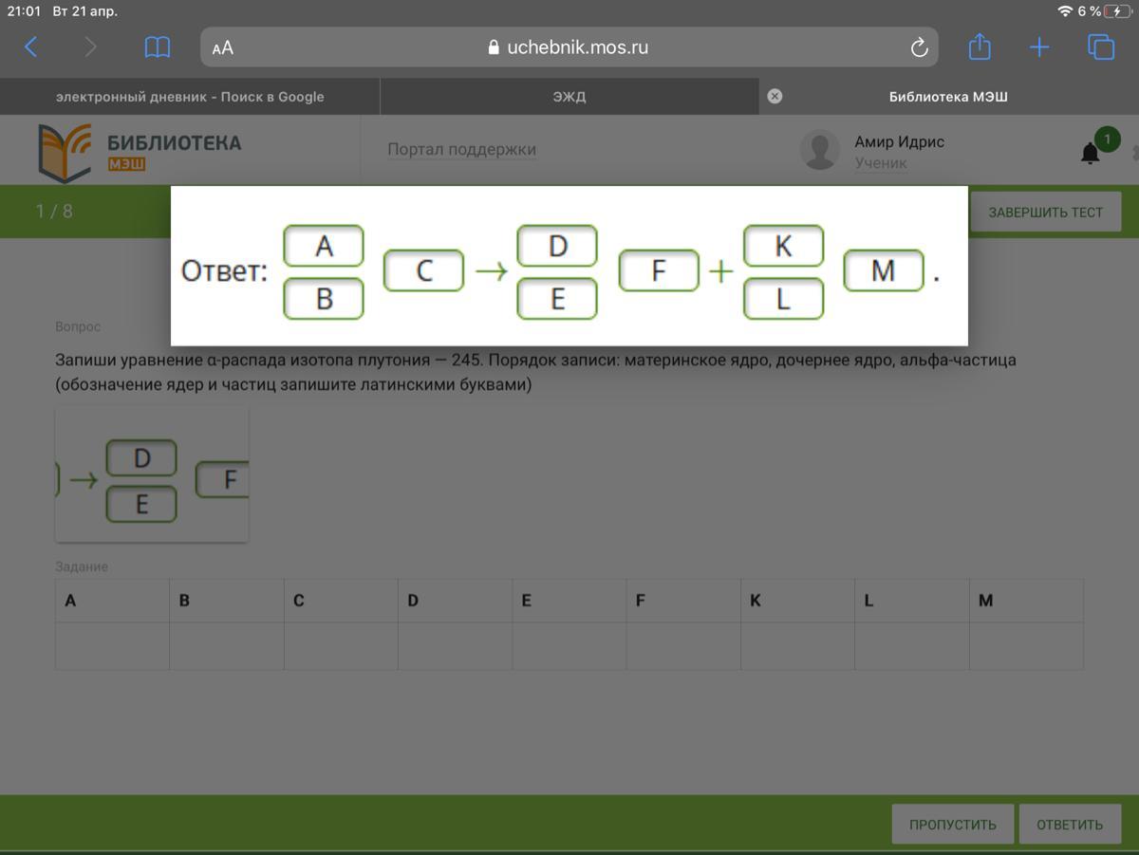
Task: Tap the answer cell under column F
Action: point(683,646)
